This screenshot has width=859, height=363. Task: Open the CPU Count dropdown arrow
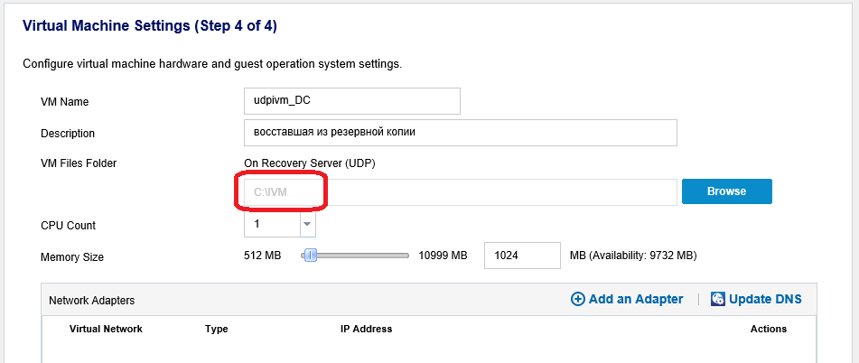click(307, 225)
